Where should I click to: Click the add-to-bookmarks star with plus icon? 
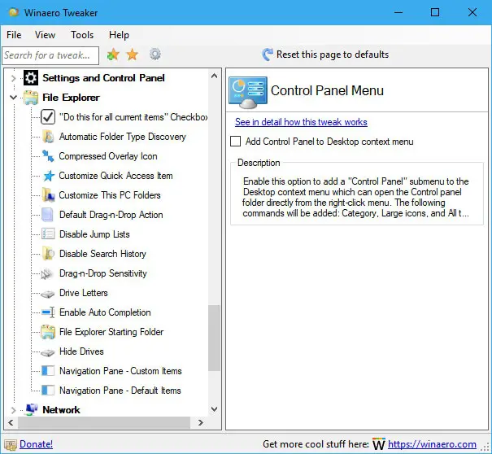[113, 55]
